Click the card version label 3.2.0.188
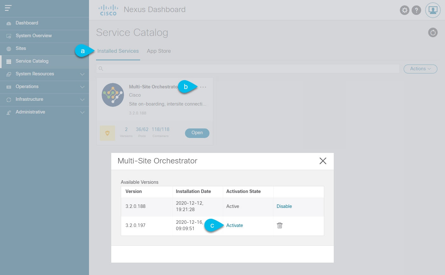The width and height of the screenshot is (445, 275). (138, 113)
